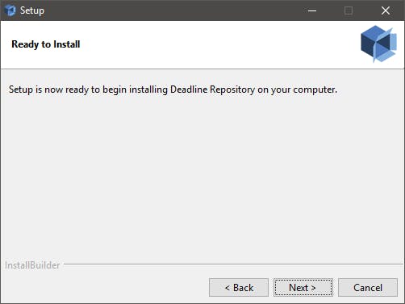Click the empty footer area left of Back
This screenshot has height=304, width=405.
(105, 287)
